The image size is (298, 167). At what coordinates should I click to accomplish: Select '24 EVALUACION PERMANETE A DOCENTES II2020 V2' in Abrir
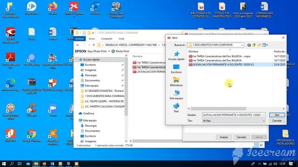click(x=221, y=64)
